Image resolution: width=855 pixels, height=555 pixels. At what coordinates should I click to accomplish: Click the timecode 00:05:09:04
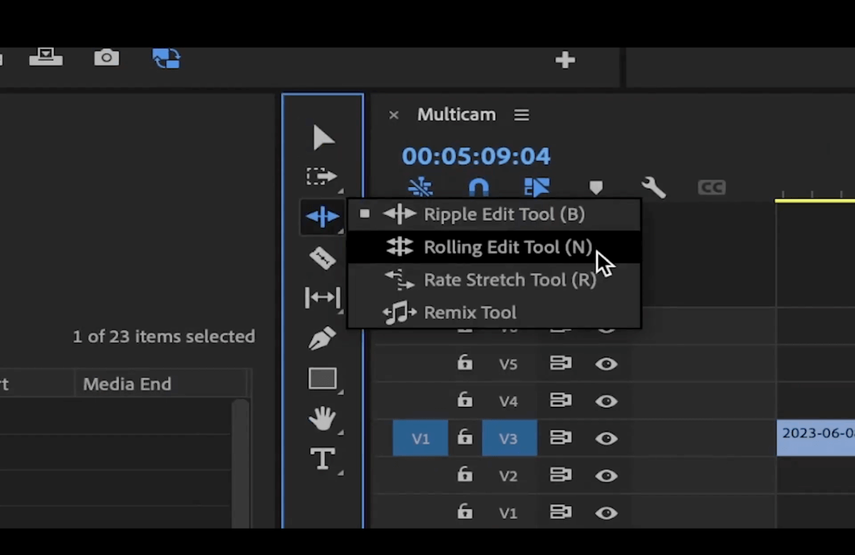coord(476,156)
